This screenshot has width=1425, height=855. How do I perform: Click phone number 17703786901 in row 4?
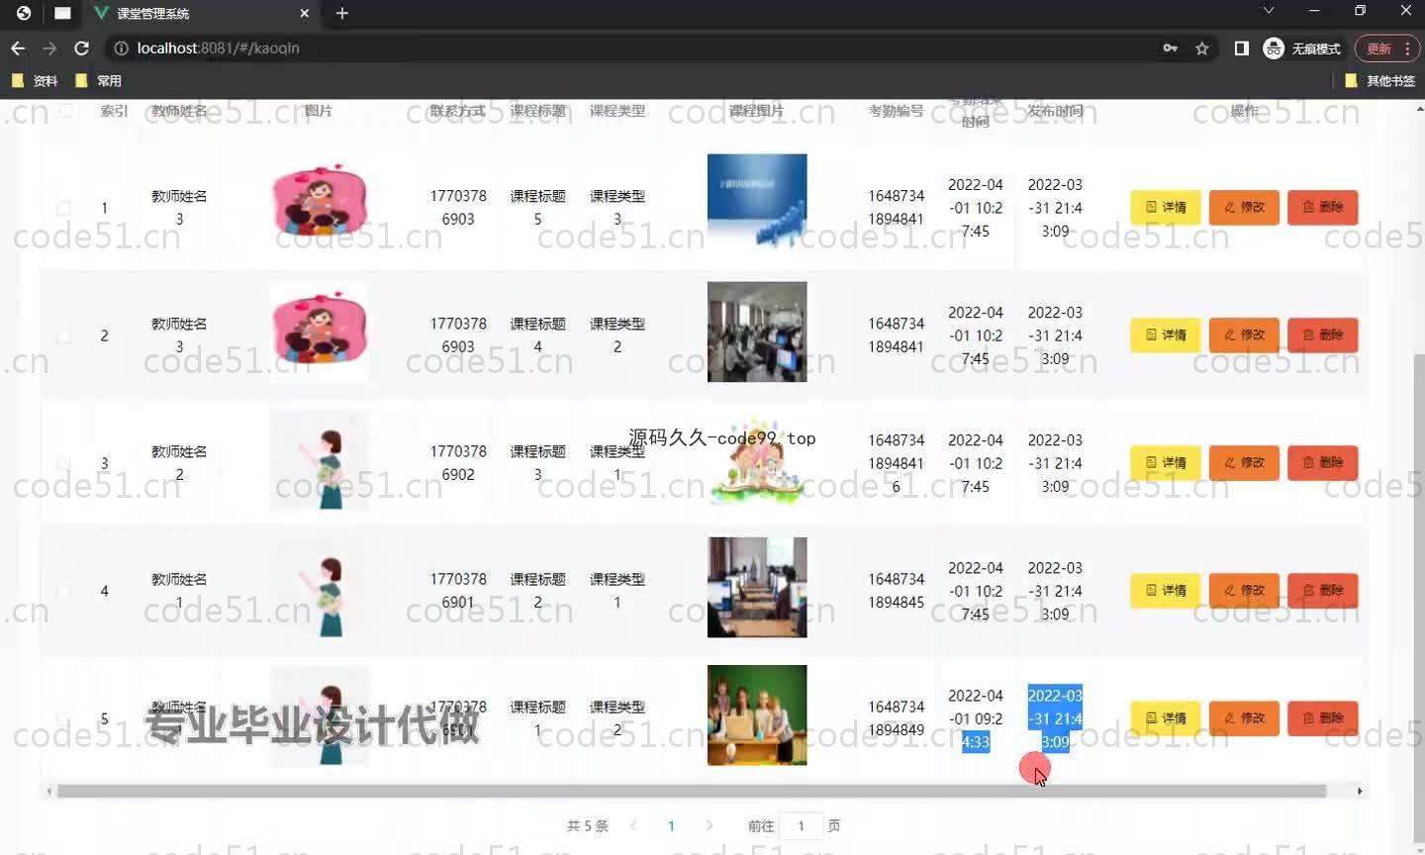[458, 591]
